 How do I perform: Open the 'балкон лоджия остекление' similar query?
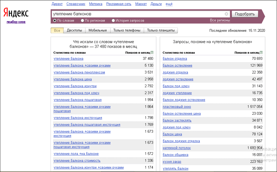[x=184, y=100]
